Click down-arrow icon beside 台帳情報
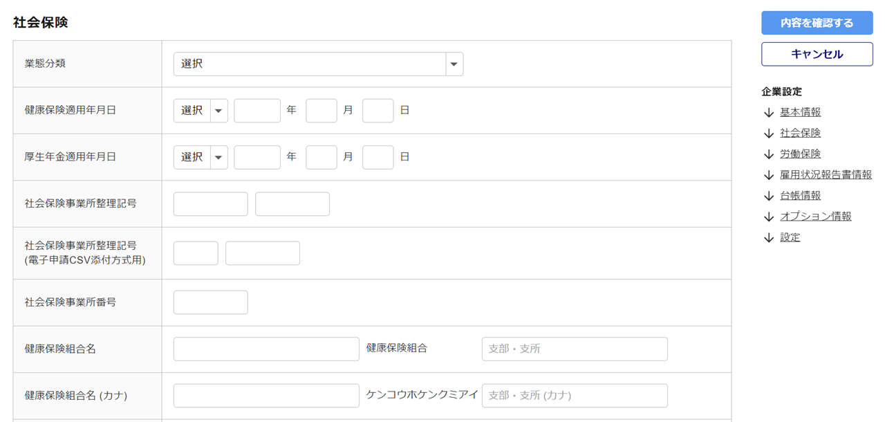The height and width of the screenshot is (422, 885). (x=768, y=196)
